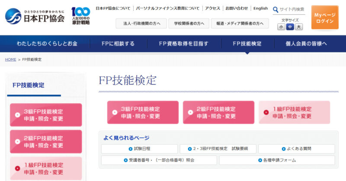The height and width of the screenshot is (181, 346).
Task: Open 試験日程 link
Action: [x=139, y=149]
